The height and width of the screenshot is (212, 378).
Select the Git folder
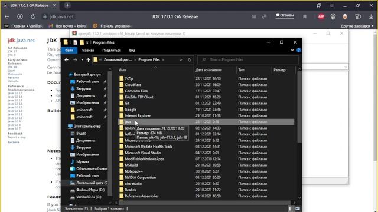(127, 104)
